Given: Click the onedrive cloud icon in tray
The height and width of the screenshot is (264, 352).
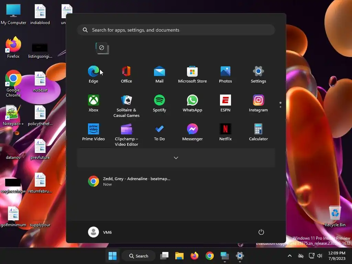Looking at the screenshot, I should coord(301,256).
